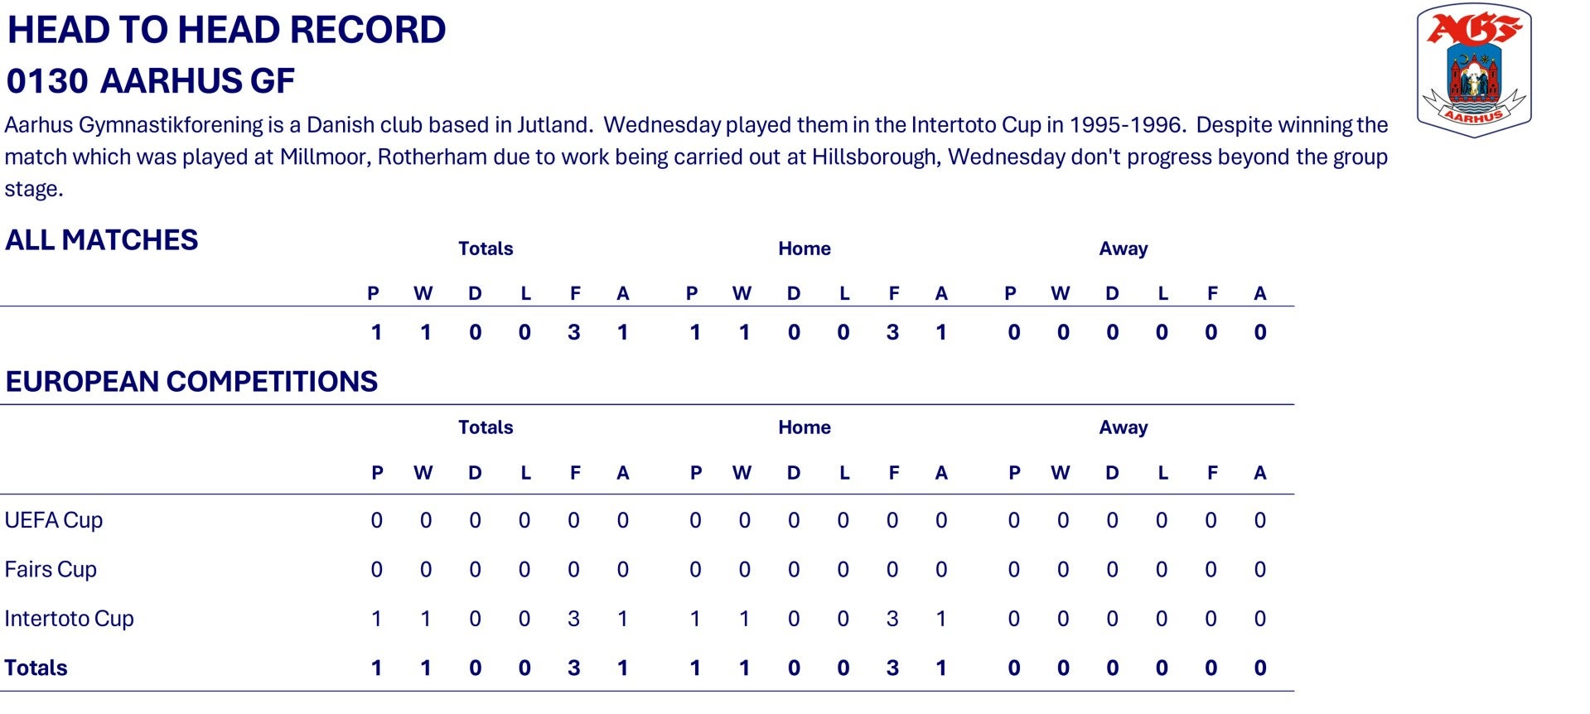Click the ALL MATCHES section heading
Image resolution: width=1590 pixels, height=714 pixels.
(x=102, y=240)
